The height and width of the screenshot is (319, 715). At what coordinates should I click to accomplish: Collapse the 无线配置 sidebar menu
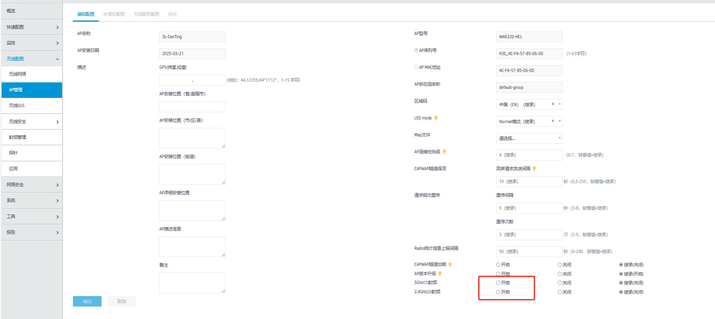tap(32, 59)
